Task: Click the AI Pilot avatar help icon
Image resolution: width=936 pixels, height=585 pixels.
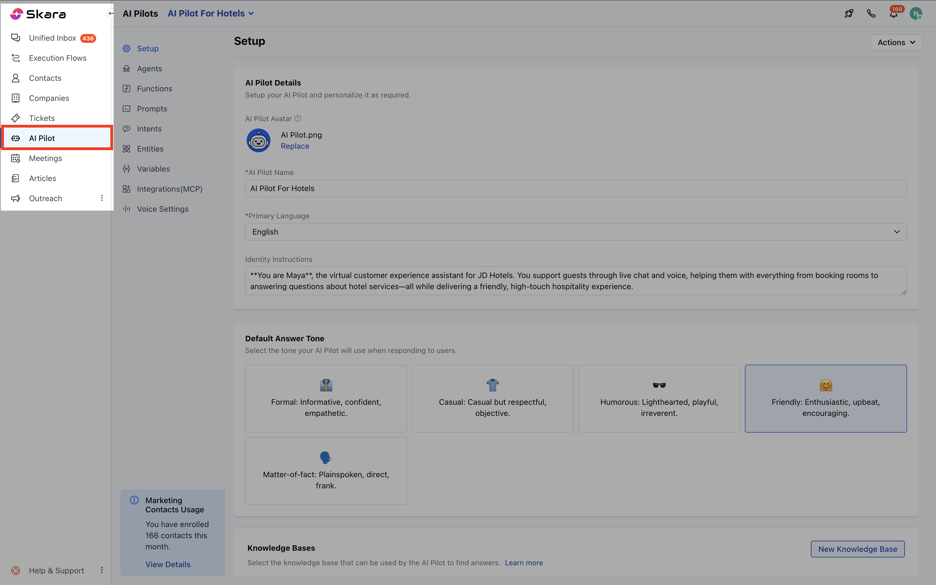Action: click(298, 119)
